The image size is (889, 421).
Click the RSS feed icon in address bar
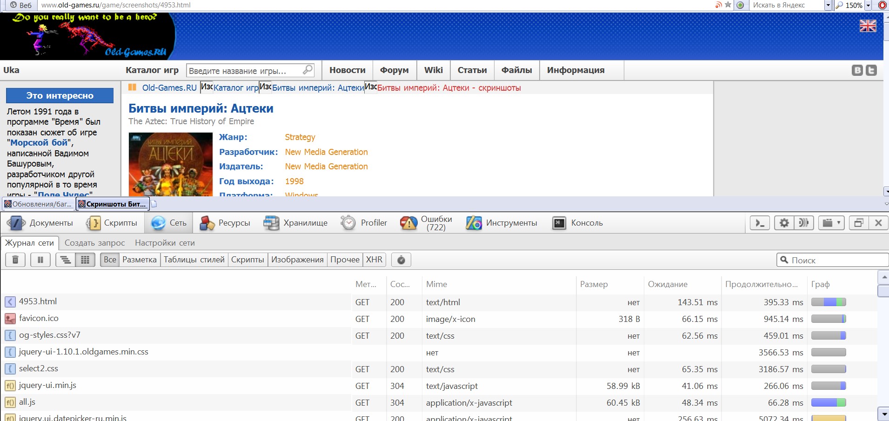click(x=719, y=5)
